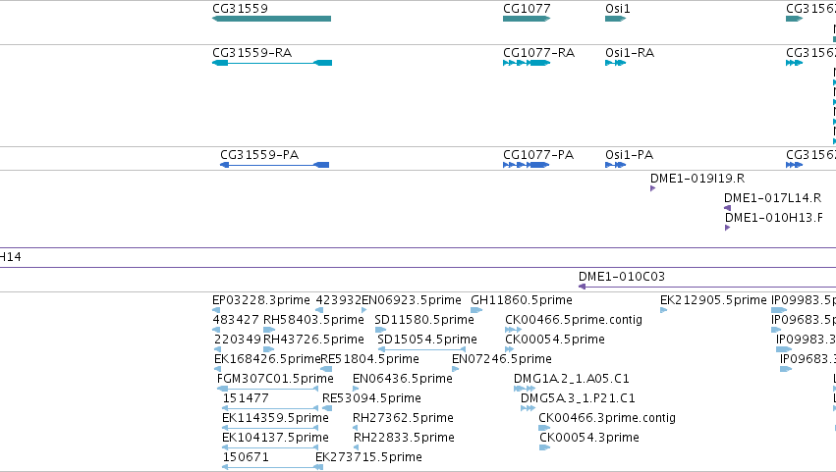Select the Osi1 gene arrow

click(x=615, y=19)
